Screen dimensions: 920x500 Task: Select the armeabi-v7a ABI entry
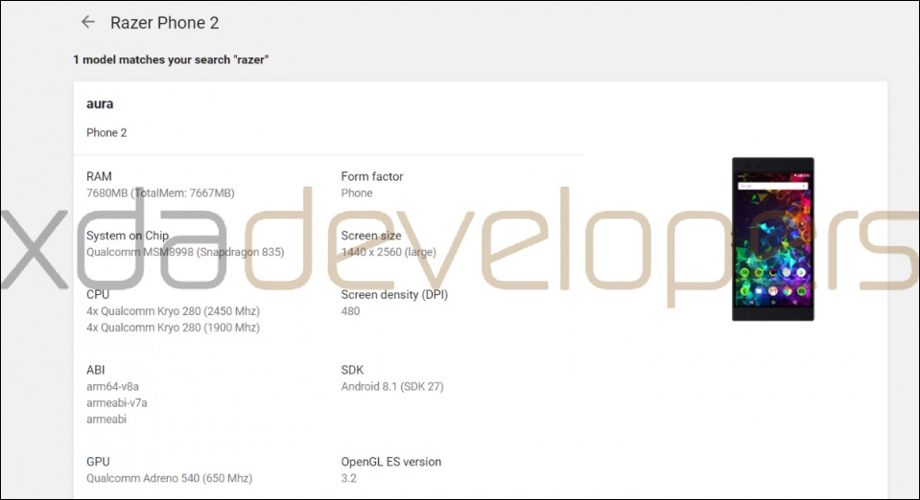(117, 402)
